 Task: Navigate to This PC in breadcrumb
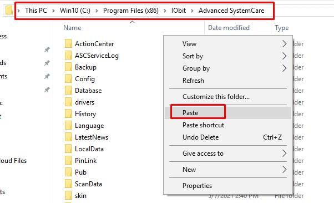[x=36, y=11]
